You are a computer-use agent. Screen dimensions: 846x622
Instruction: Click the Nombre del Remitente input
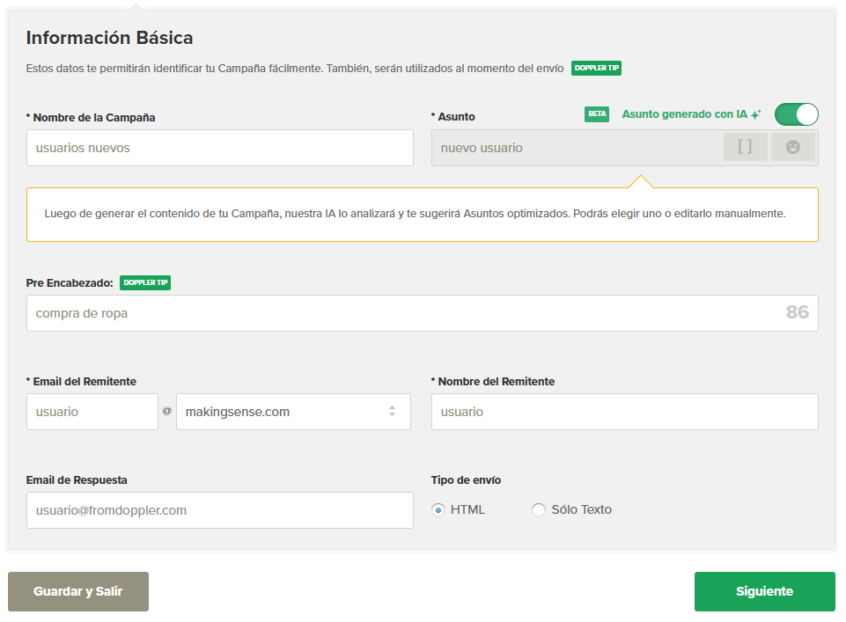tap(624, 412)
